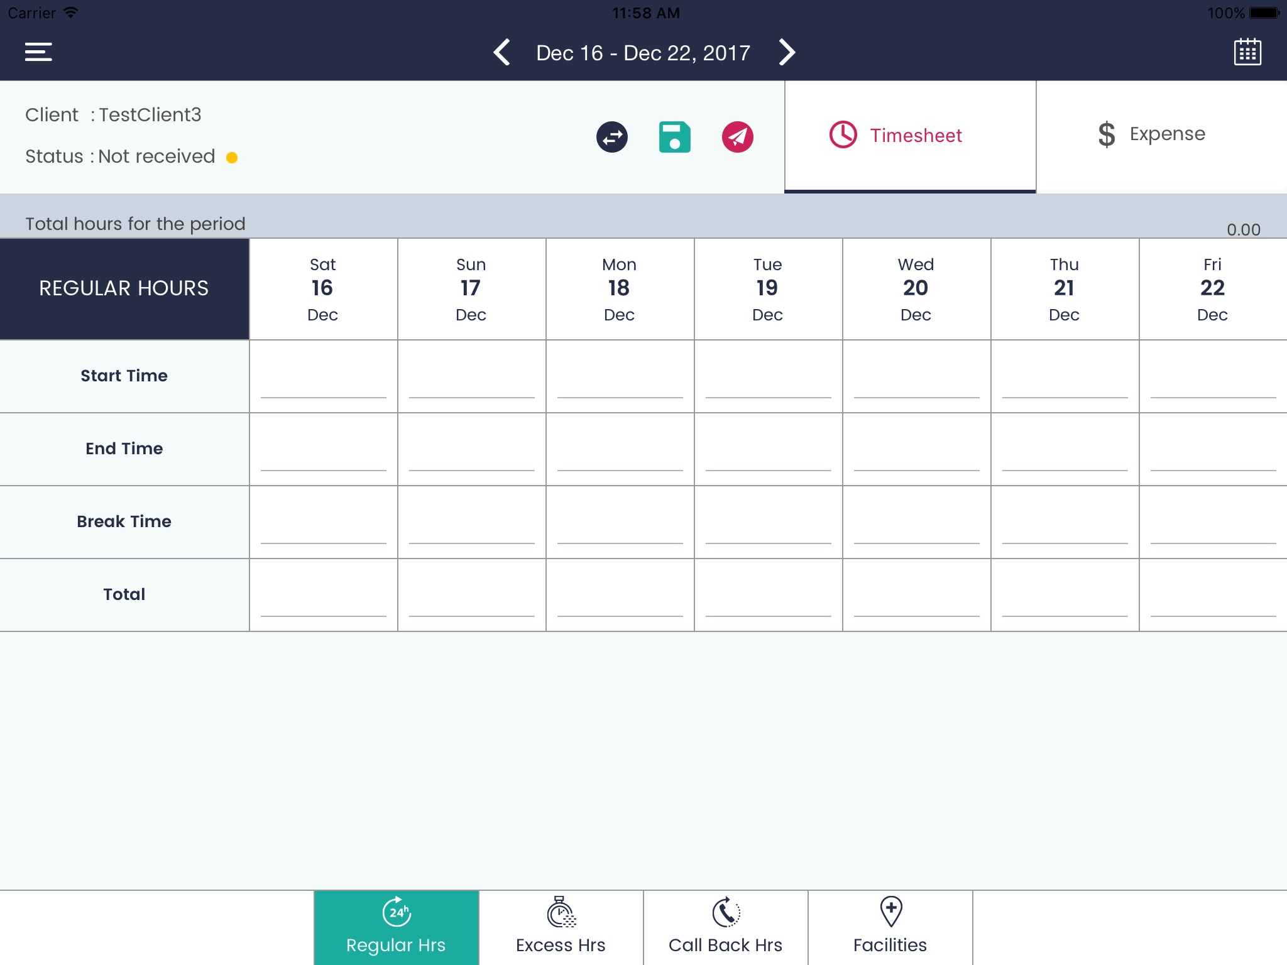
Task: Click Start Time field for Mon 18
Action: click(620, 376)
